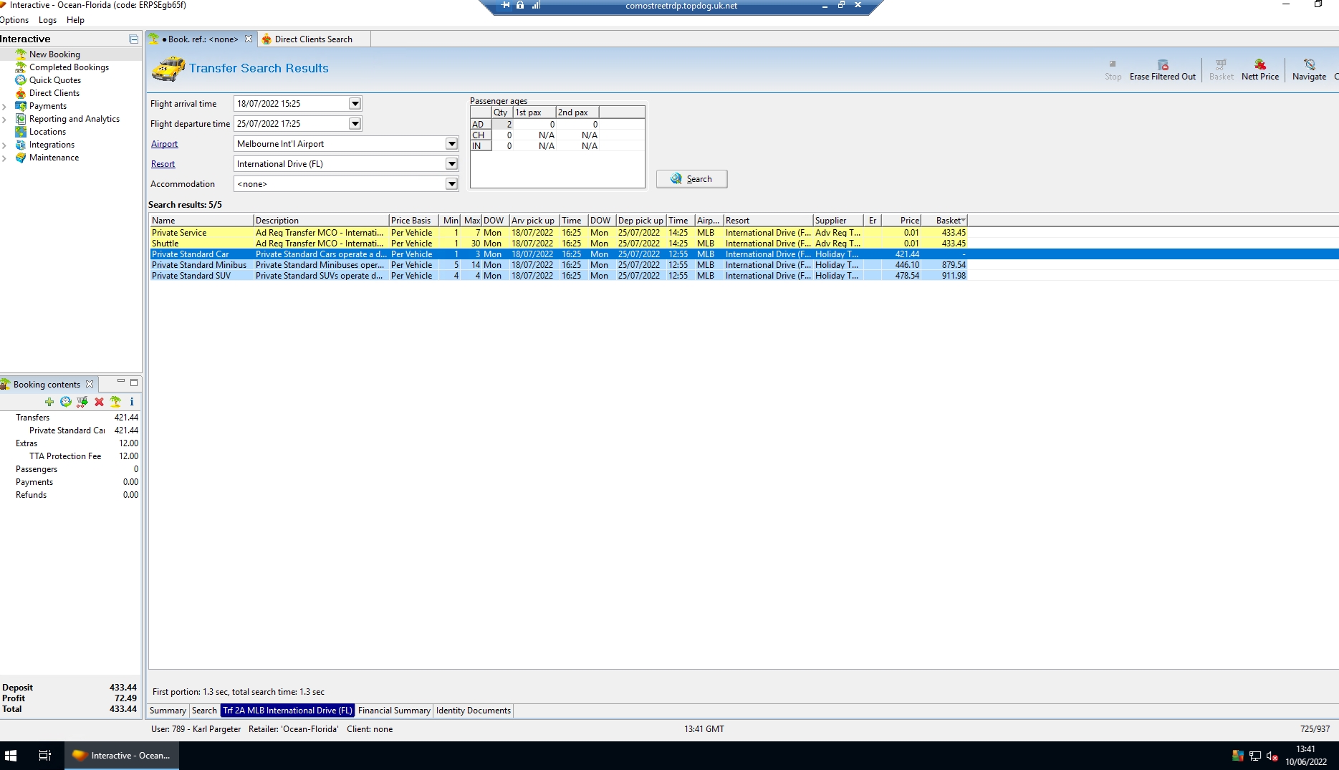This screenshot has height=770, width=1339.
Task: Switch to the bottom Search tab
Action: point(204,711)
